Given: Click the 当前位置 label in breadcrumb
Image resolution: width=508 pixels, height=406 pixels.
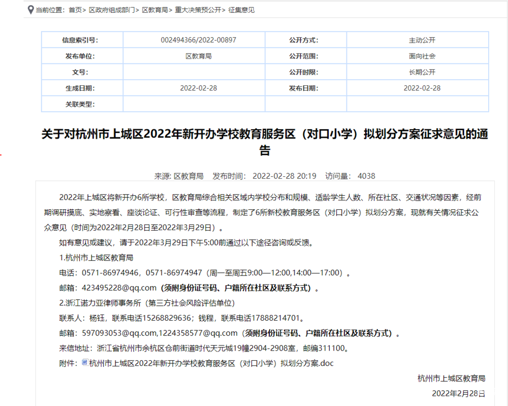Looking at the screenshot, I should pyautogui.click(x=50, y=10).
